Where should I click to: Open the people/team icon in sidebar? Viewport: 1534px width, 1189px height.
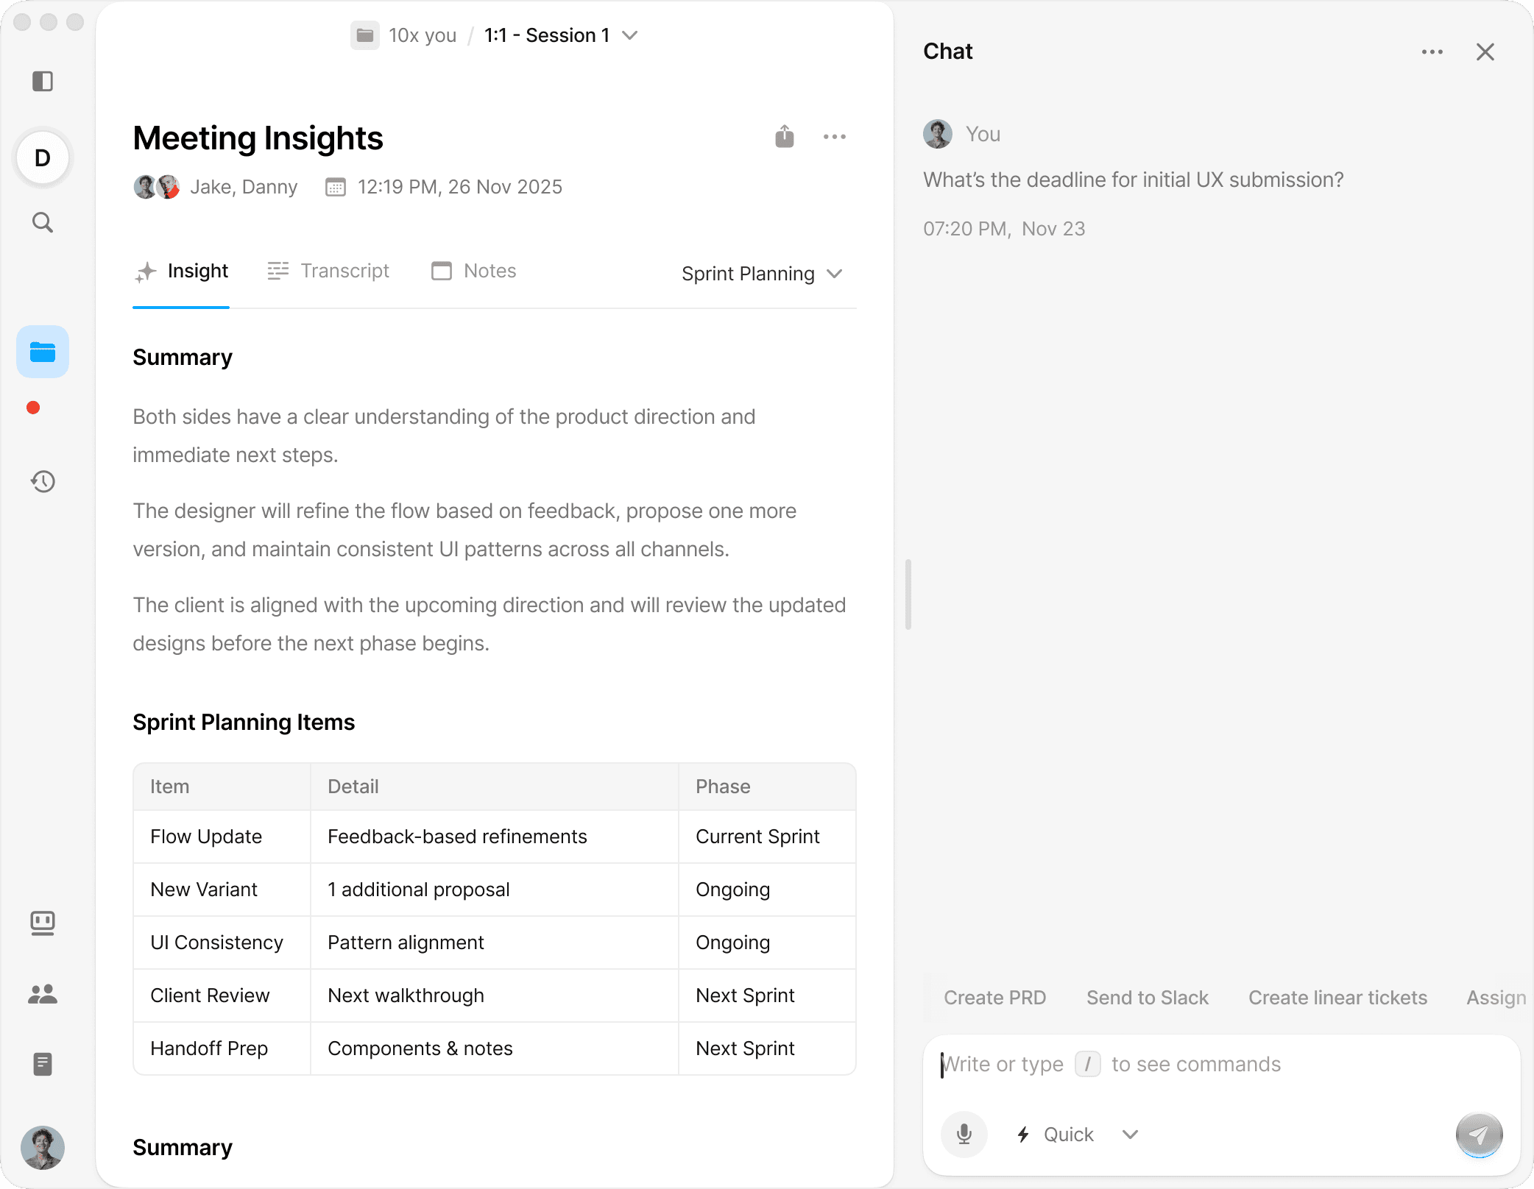point(43,994)
